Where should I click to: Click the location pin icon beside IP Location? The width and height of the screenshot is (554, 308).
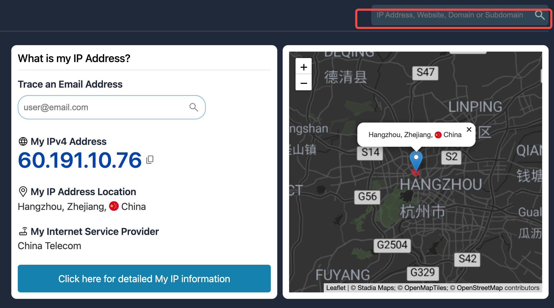23,192
